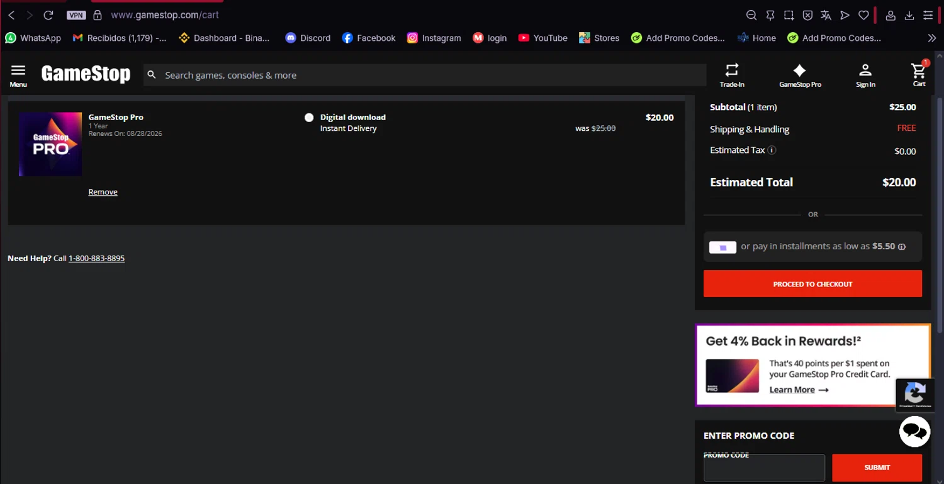
Task: Click the GameStop logo
Action: point(86,74)
